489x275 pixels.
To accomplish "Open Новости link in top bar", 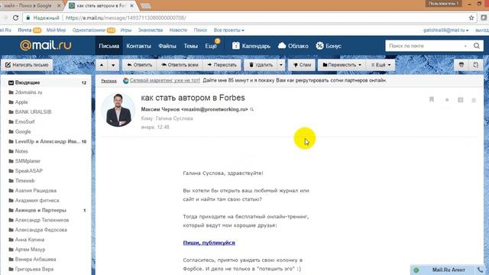I will [178, 31].
